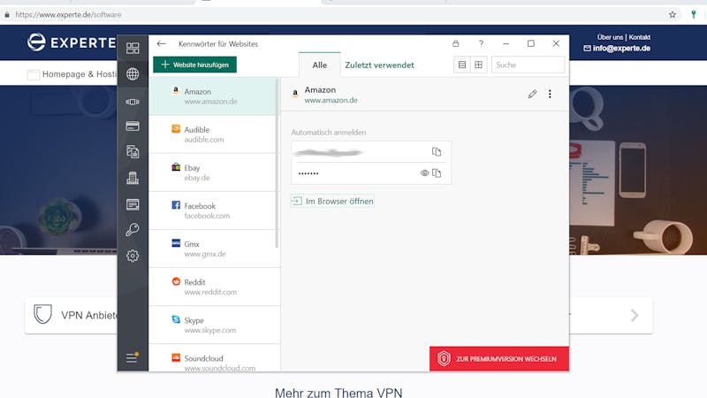Switch to list view icon
Image resolution: width=707 pixels, height=398 pixels.
462,65
